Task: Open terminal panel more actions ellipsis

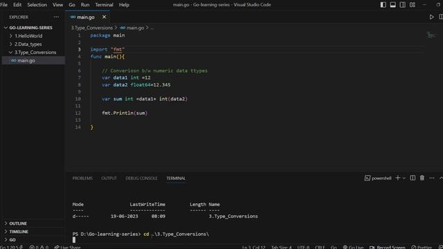Action: point(432,178)
